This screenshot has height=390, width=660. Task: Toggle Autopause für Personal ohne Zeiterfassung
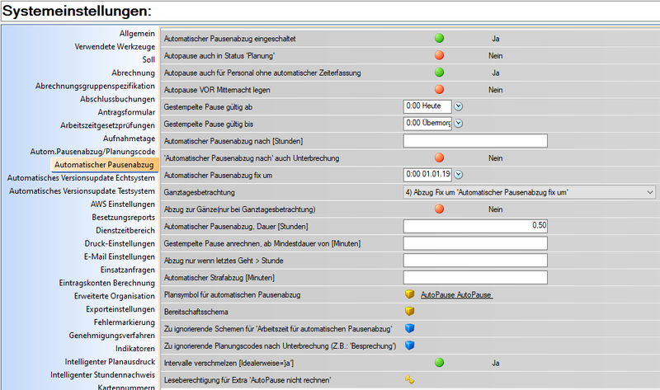pos(440,73)
